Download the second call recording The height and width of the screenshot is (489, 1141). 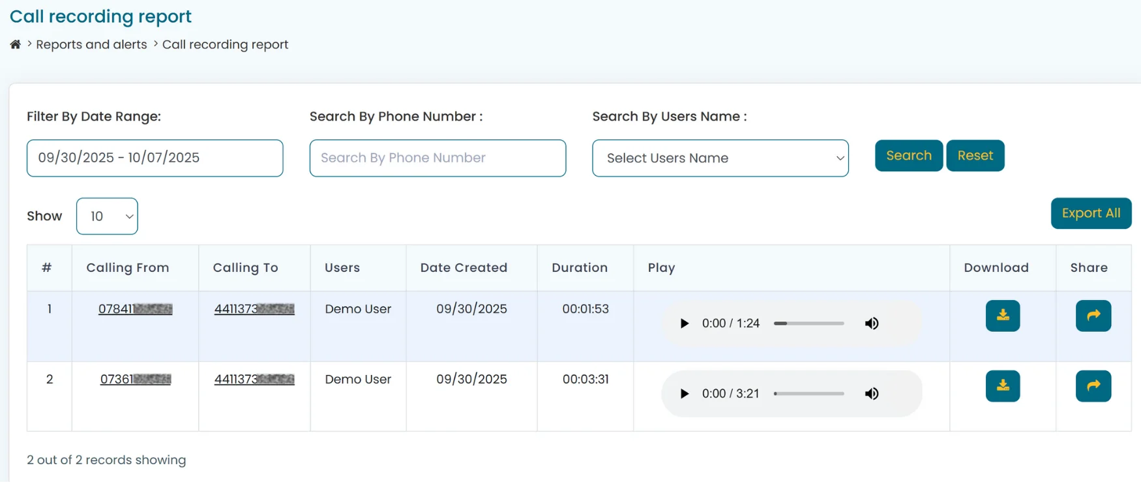1002,386
